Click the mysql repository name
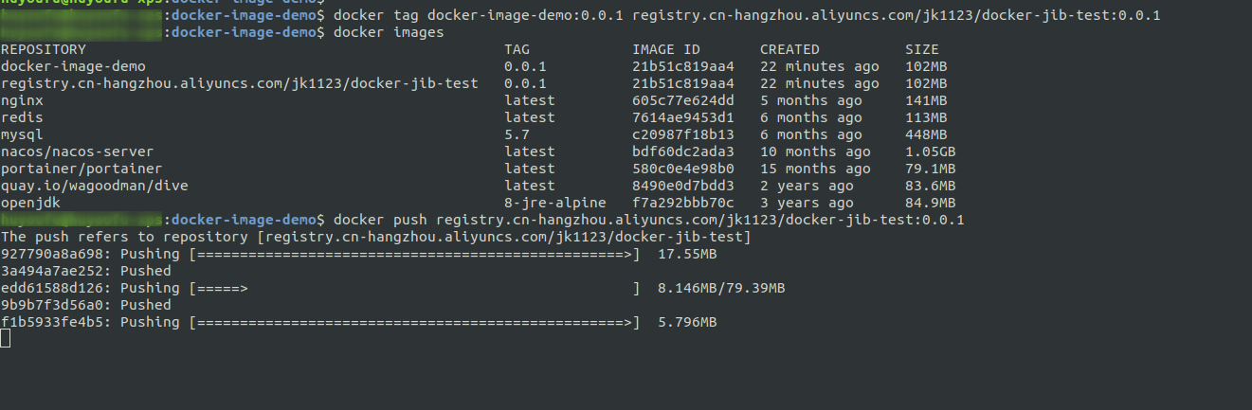1252x410 pixels. [22, 134]
